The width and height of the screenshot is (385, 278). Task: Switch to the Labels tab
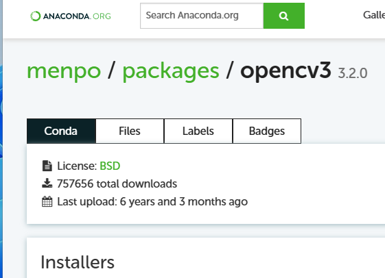pos(198,131)
